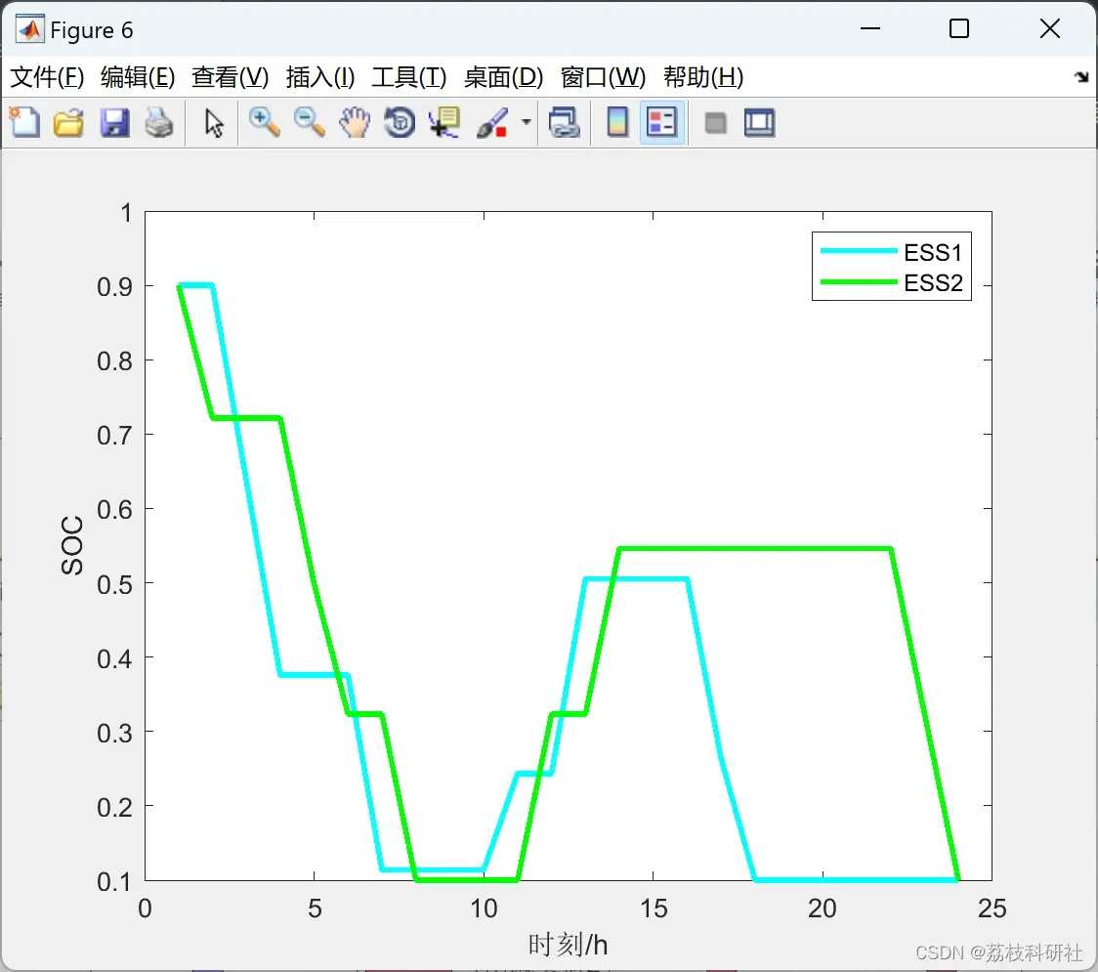
Task: Click the Link Plot toolbar icon
Action: click(564, 122)
